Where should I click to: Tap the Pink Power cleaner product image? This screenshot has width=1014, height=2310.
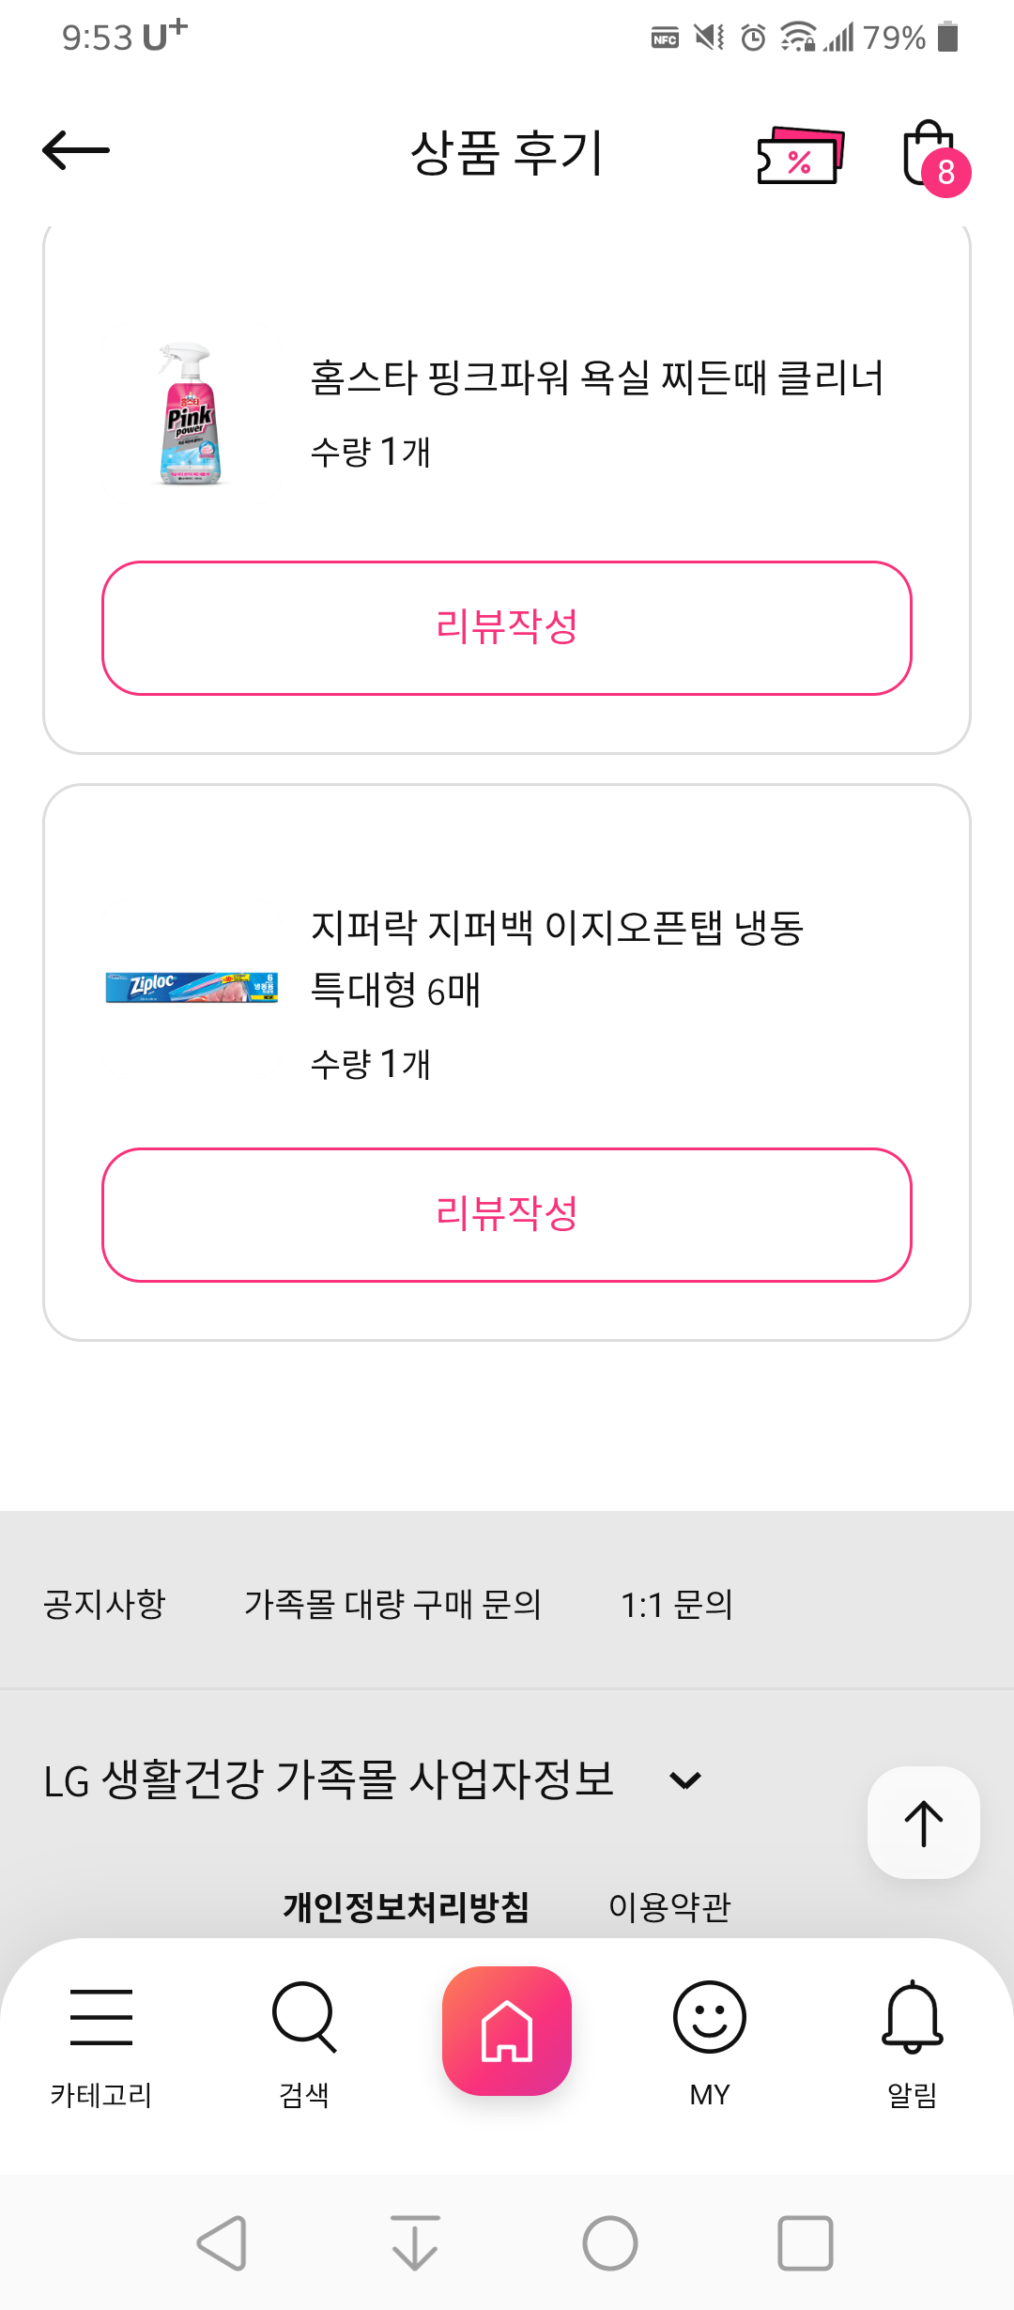coord(191,414)
